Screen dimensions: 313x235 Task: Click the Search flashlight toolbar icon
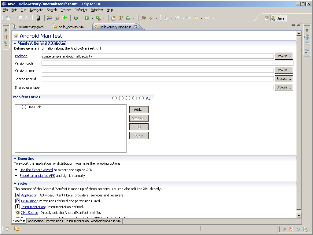(x=151, y=18)
